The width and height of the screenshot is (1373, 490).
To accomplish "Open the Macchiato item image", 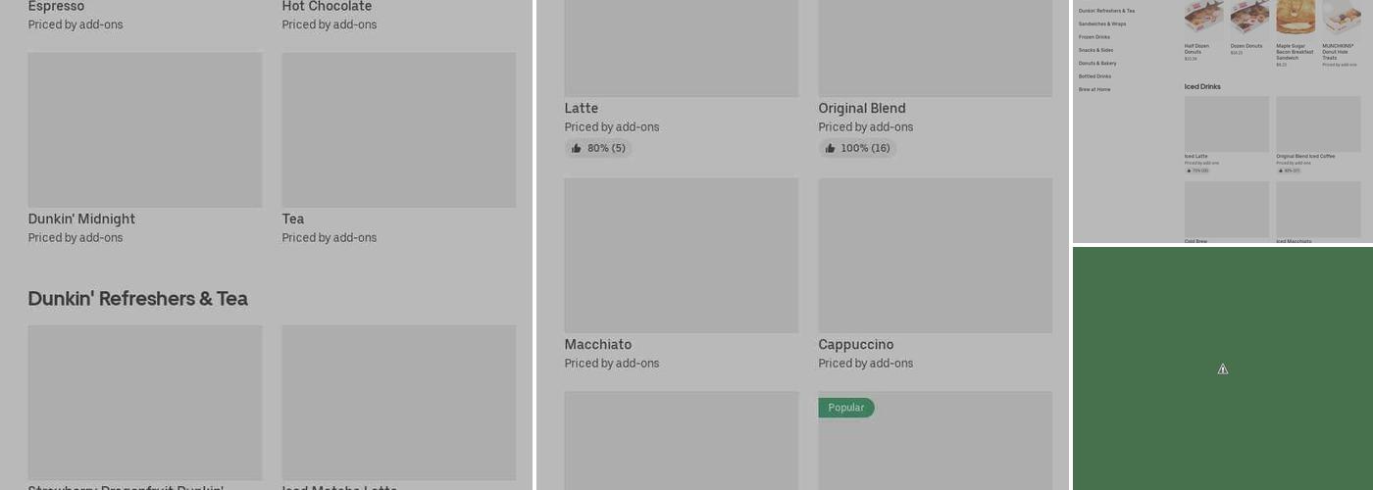I will click(681, 255).
